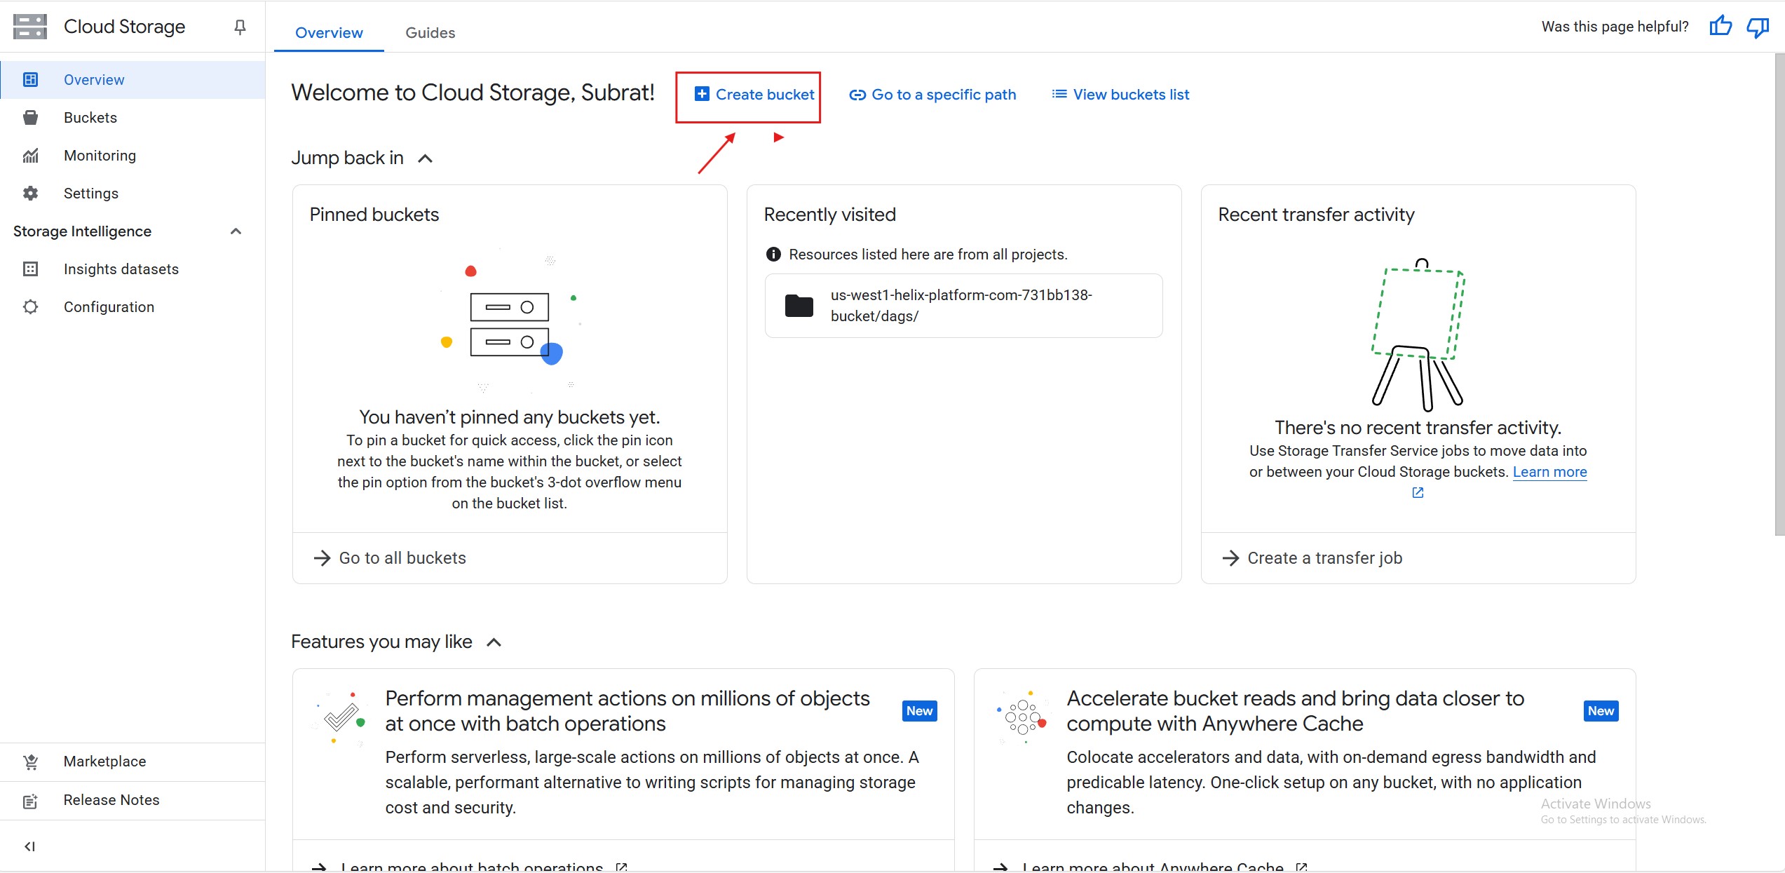Click the vertical page scrollbar

coord(1779,295)
